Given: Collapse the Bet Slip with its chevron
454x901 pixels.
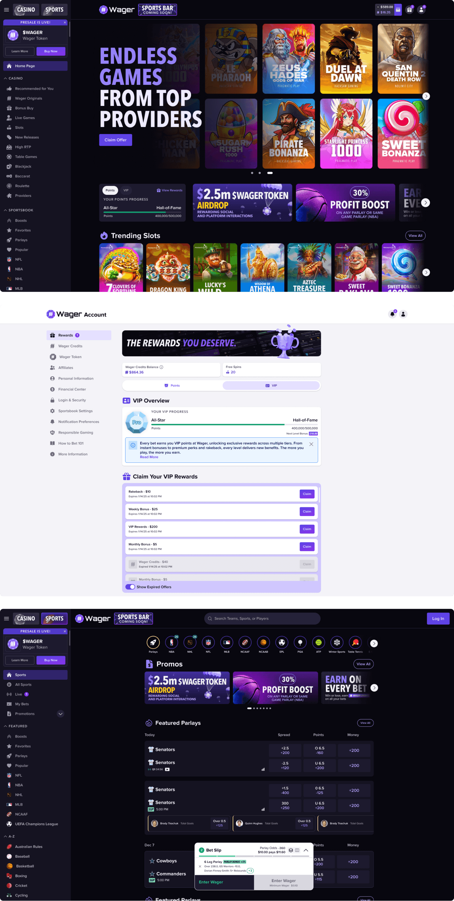Looking at the screenshot, I should point(306,850).
